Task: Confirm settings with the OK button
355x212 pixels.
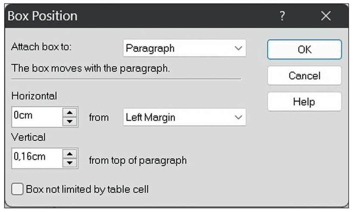Action: tap(304, 50)
